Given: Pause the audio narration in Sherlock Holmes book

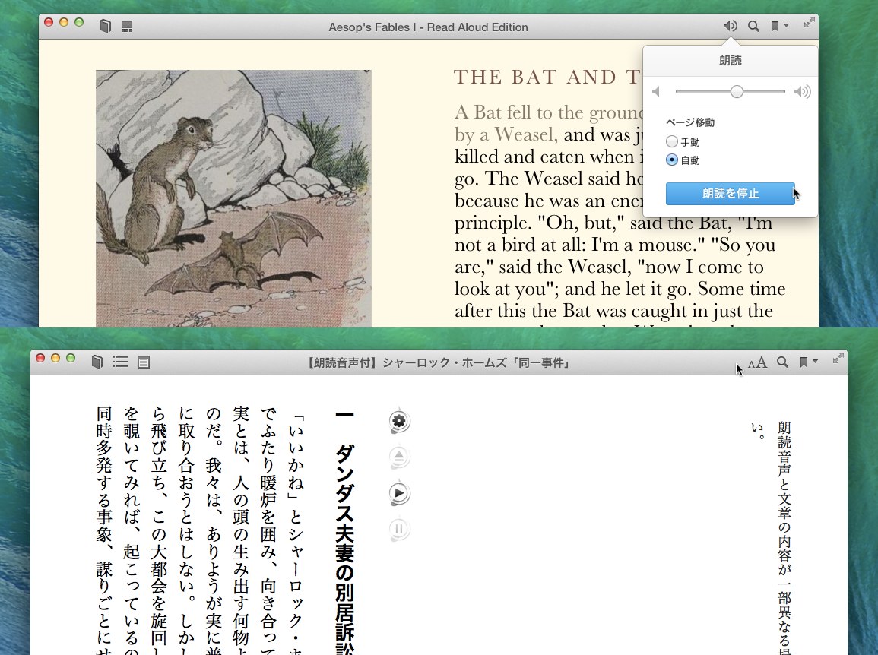Looking at the screenshot, I should pos(399,529).
